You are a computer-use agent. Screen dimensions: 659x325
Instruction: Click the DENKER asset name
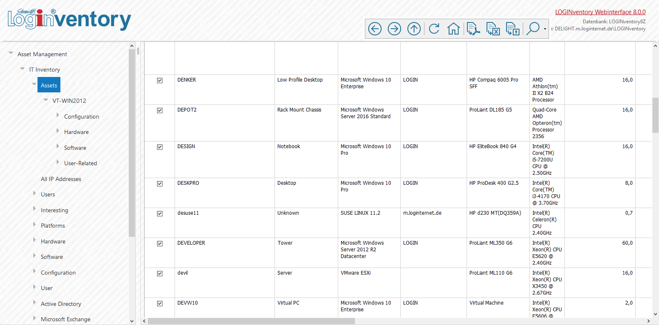pos(187,80)
